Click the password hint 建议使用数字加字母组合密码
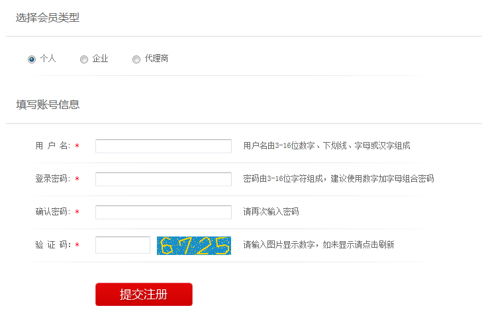Image resolution: width=482 pixels, height=327 pixels. [383, 178]
